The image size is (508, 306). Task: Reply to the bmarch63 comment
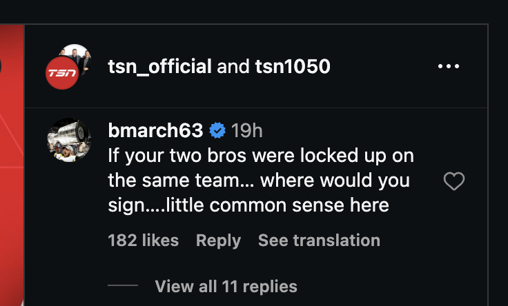point(218,241)
